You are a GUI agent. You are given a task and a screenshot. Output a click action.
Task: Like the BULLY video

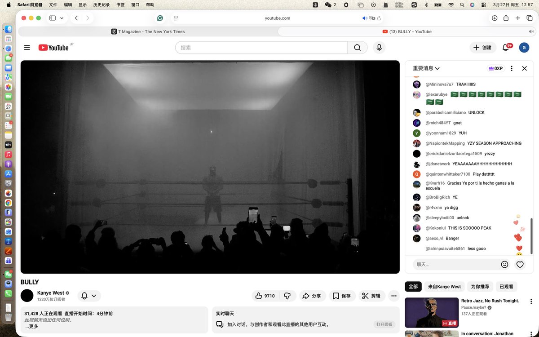(265, 296)
